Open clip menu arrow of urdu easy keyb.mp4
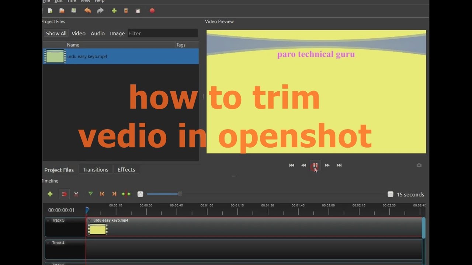This screenshot has height=265, width=472. tap(89, 220)
